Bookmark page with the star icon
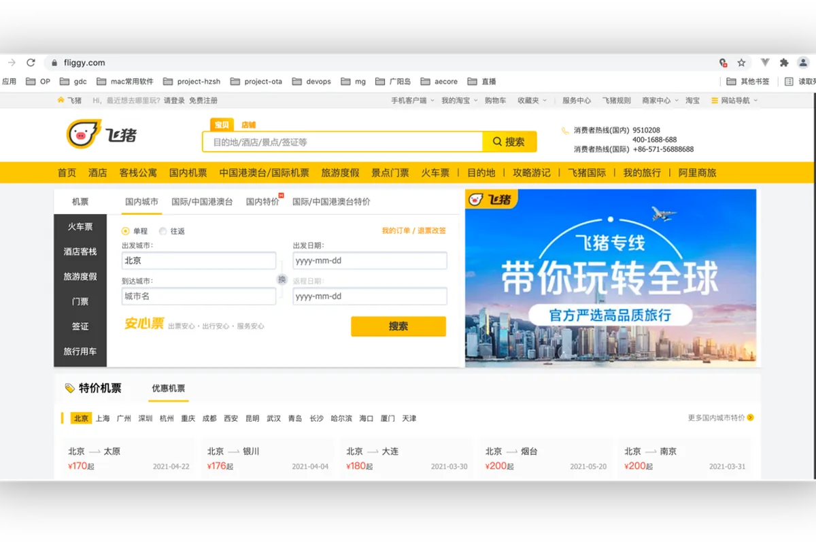816x544 pixels. pyautogui.click(x=742, y=63)
